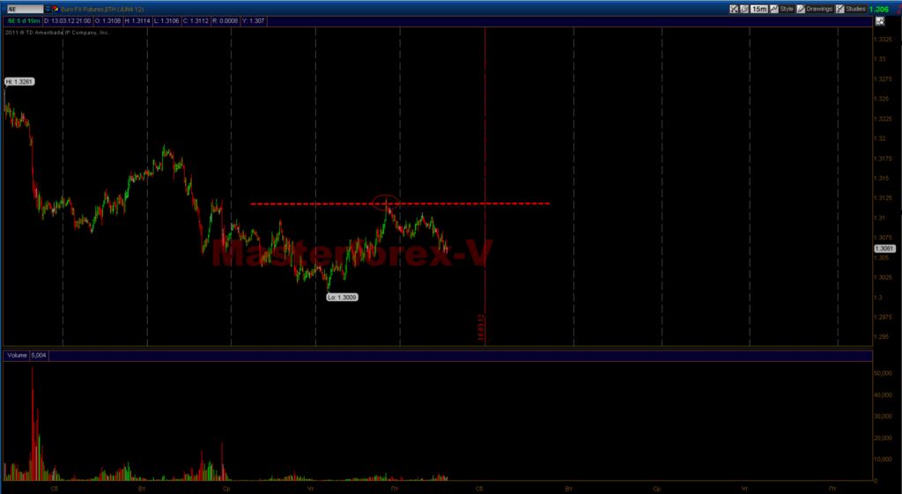Click the C: 1.3112 close value
902x494 pixels.
pos(196,21)
